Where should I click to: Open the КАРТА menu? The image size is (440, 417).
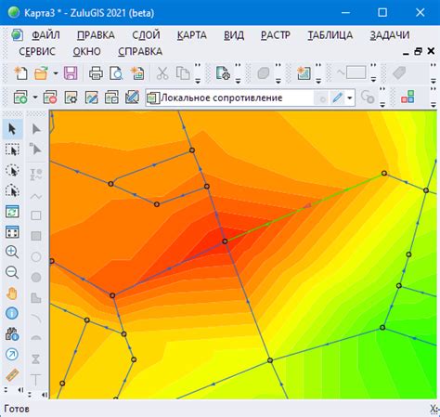point(192,35)
